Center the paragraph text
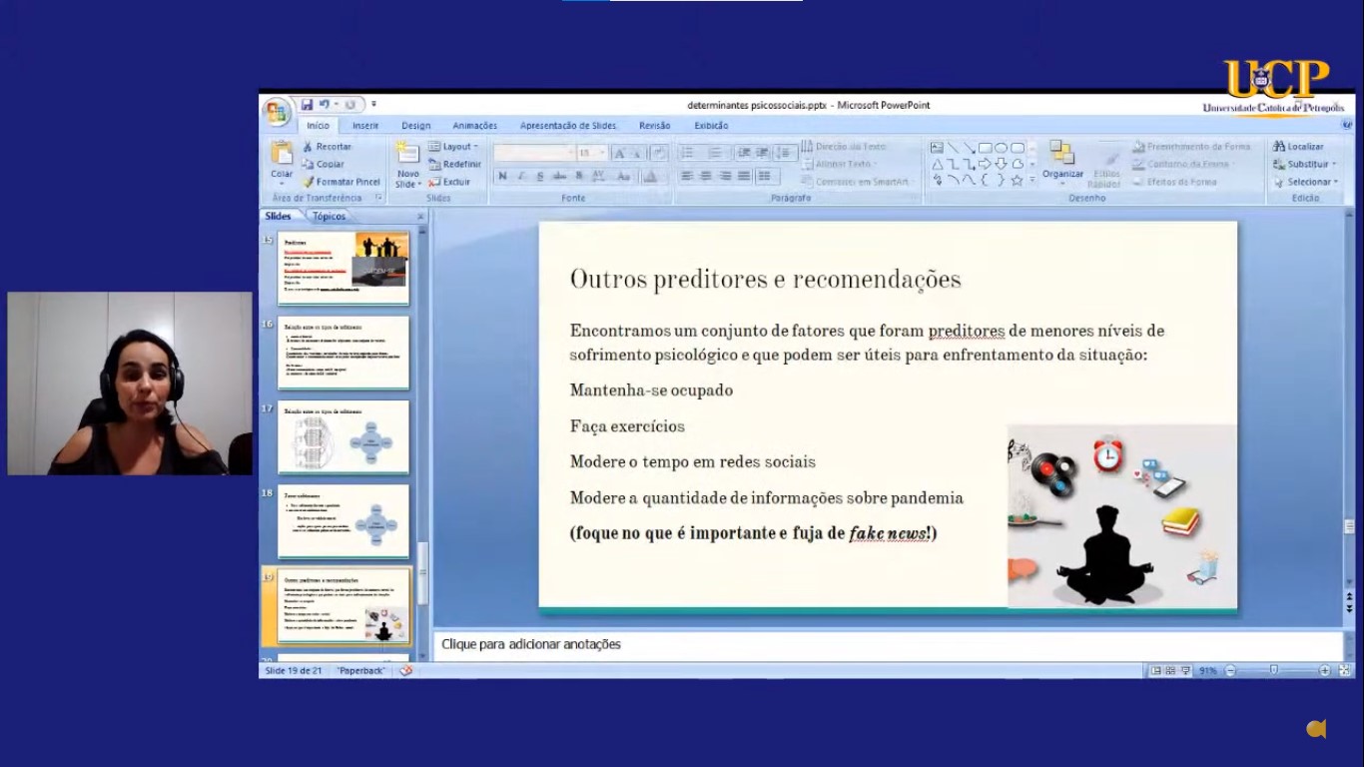1364x767 pixels. pos(706,177)
